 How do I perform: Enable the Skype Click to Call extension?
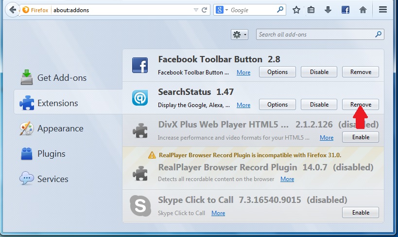(361, 213)
